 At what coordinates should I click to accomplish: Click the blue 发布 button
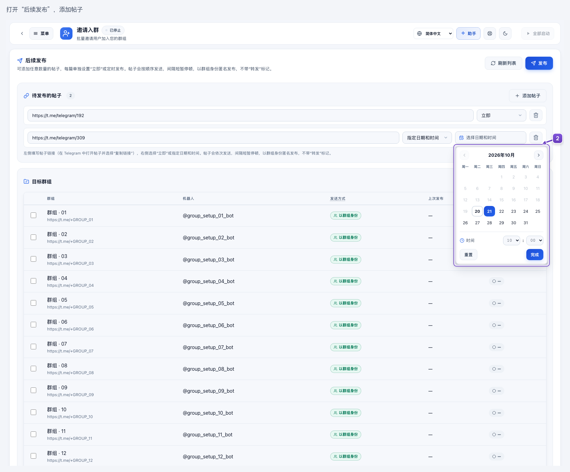coord(539,63)
